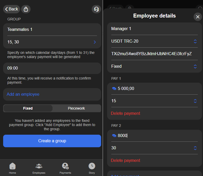Viewport: 203px width, 176px height.
Task: Click the GROUP section heading
Action: tap(14, 19)
